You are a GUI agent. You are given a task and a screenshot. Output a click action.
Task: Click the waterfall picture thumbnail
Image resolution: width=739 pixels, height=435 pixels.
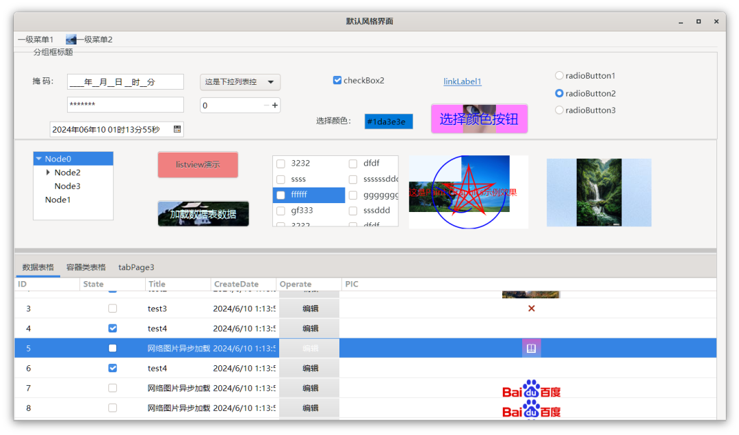(599, 192)
